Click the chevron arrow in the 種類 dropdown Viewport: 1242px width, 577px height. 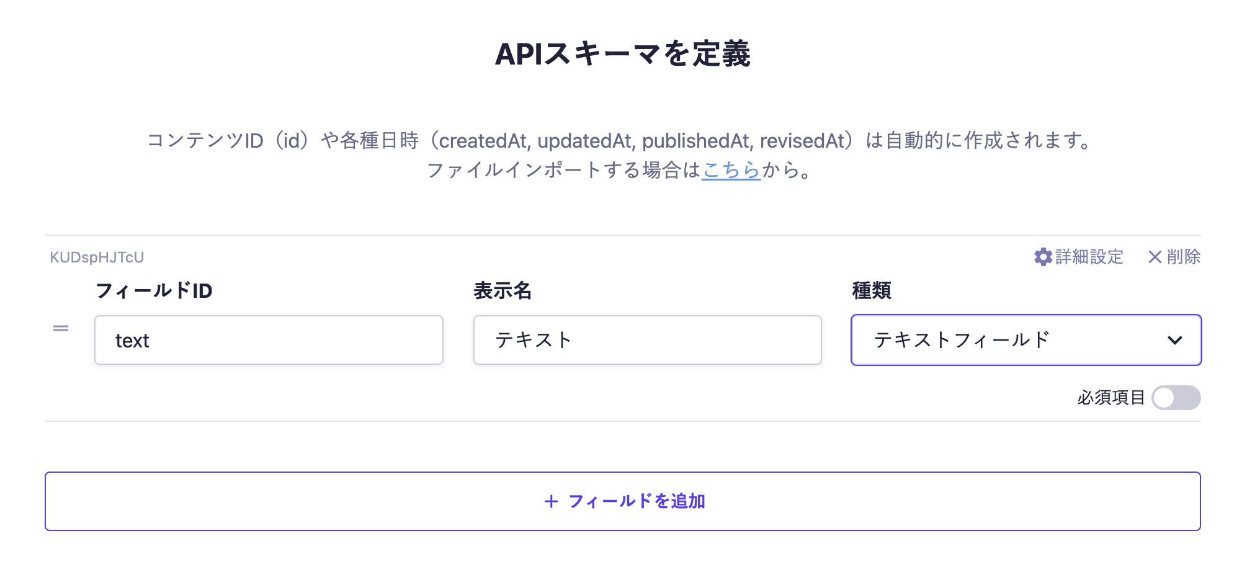[x=1174, y=340]
